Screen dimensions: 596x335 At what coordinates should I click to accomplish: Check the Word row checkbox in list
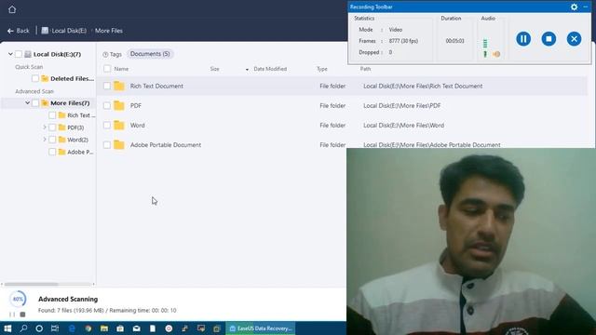pyautogui.click(x=107, y=126)
